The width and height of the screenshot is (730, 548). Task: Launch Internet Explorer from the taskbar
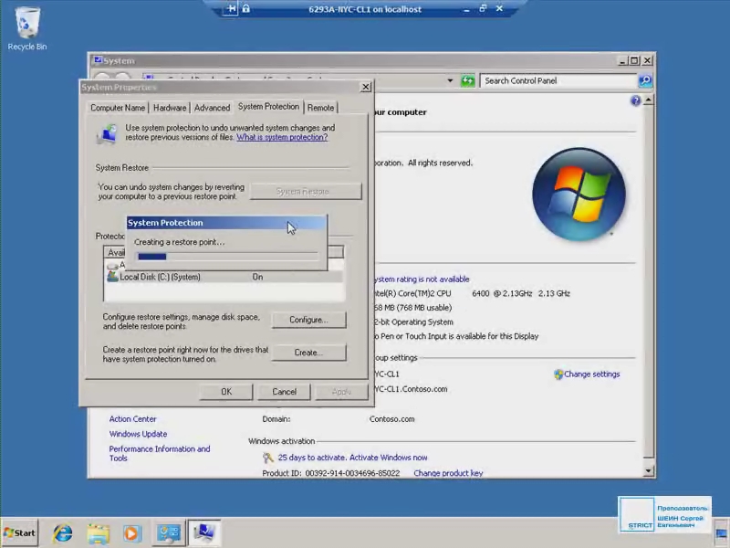[x=63, y=532]
